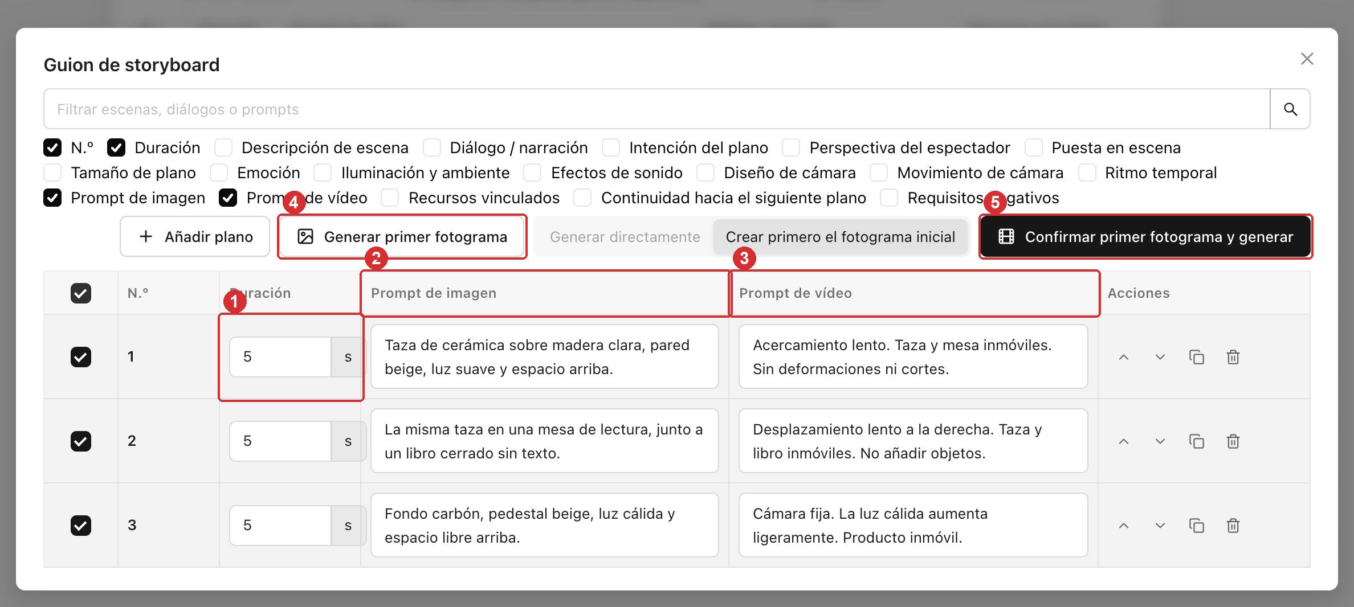Delete shot 1 with trash icon
The image size is (1354, 607).
(x=1233, y=357)
